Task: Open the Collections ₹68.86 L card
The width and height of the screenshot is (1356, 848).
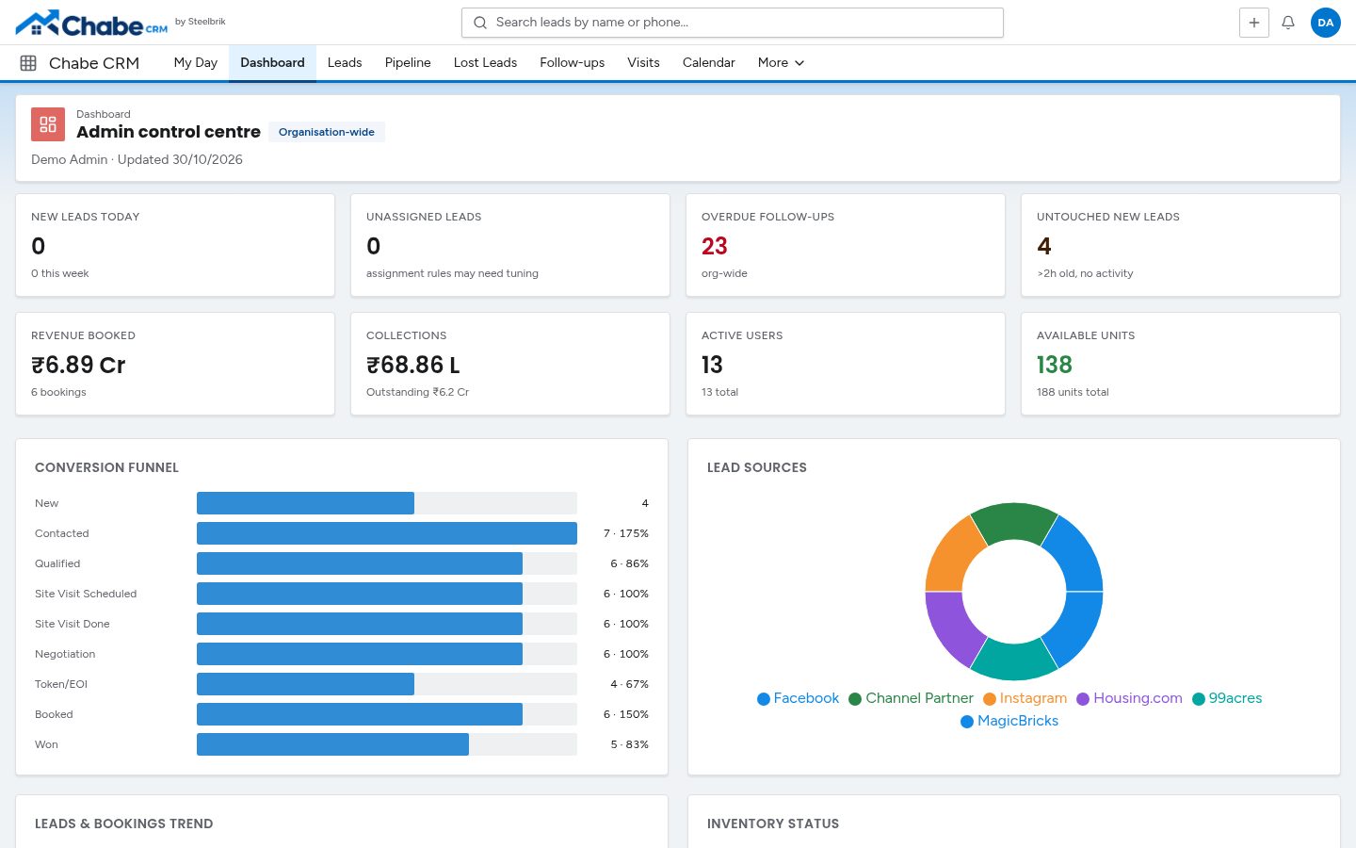Action: click(x=510, y=364)
